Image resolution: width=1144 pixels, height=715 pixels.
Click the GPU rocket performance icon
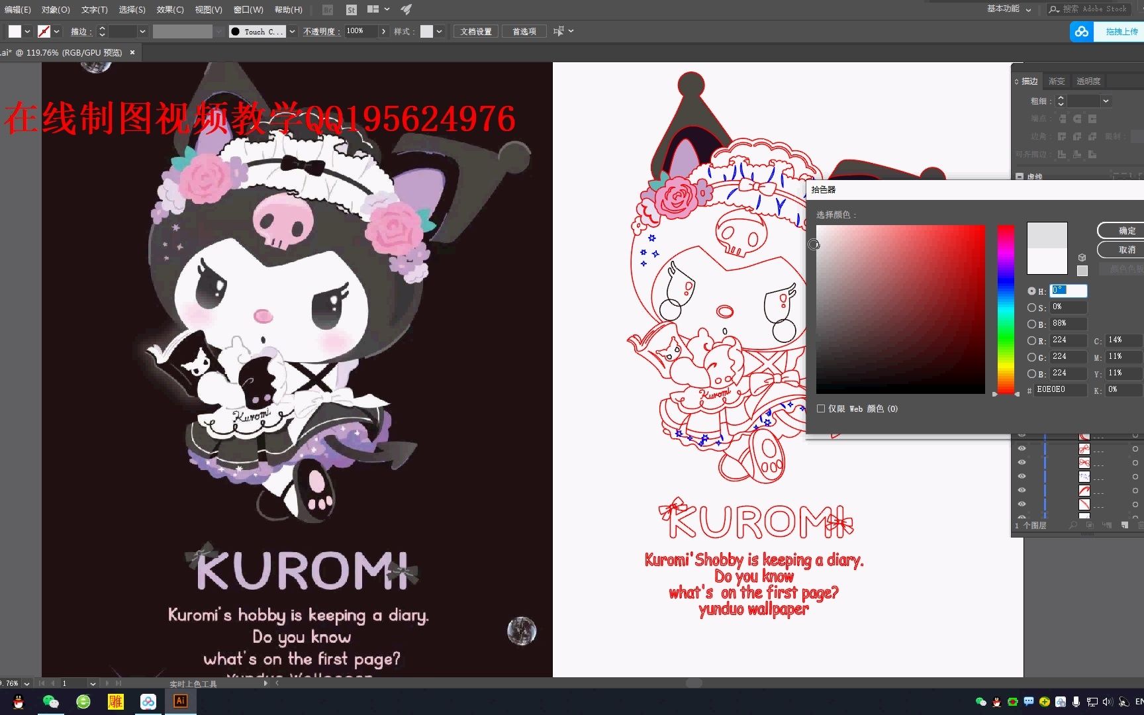pos(406,9)
